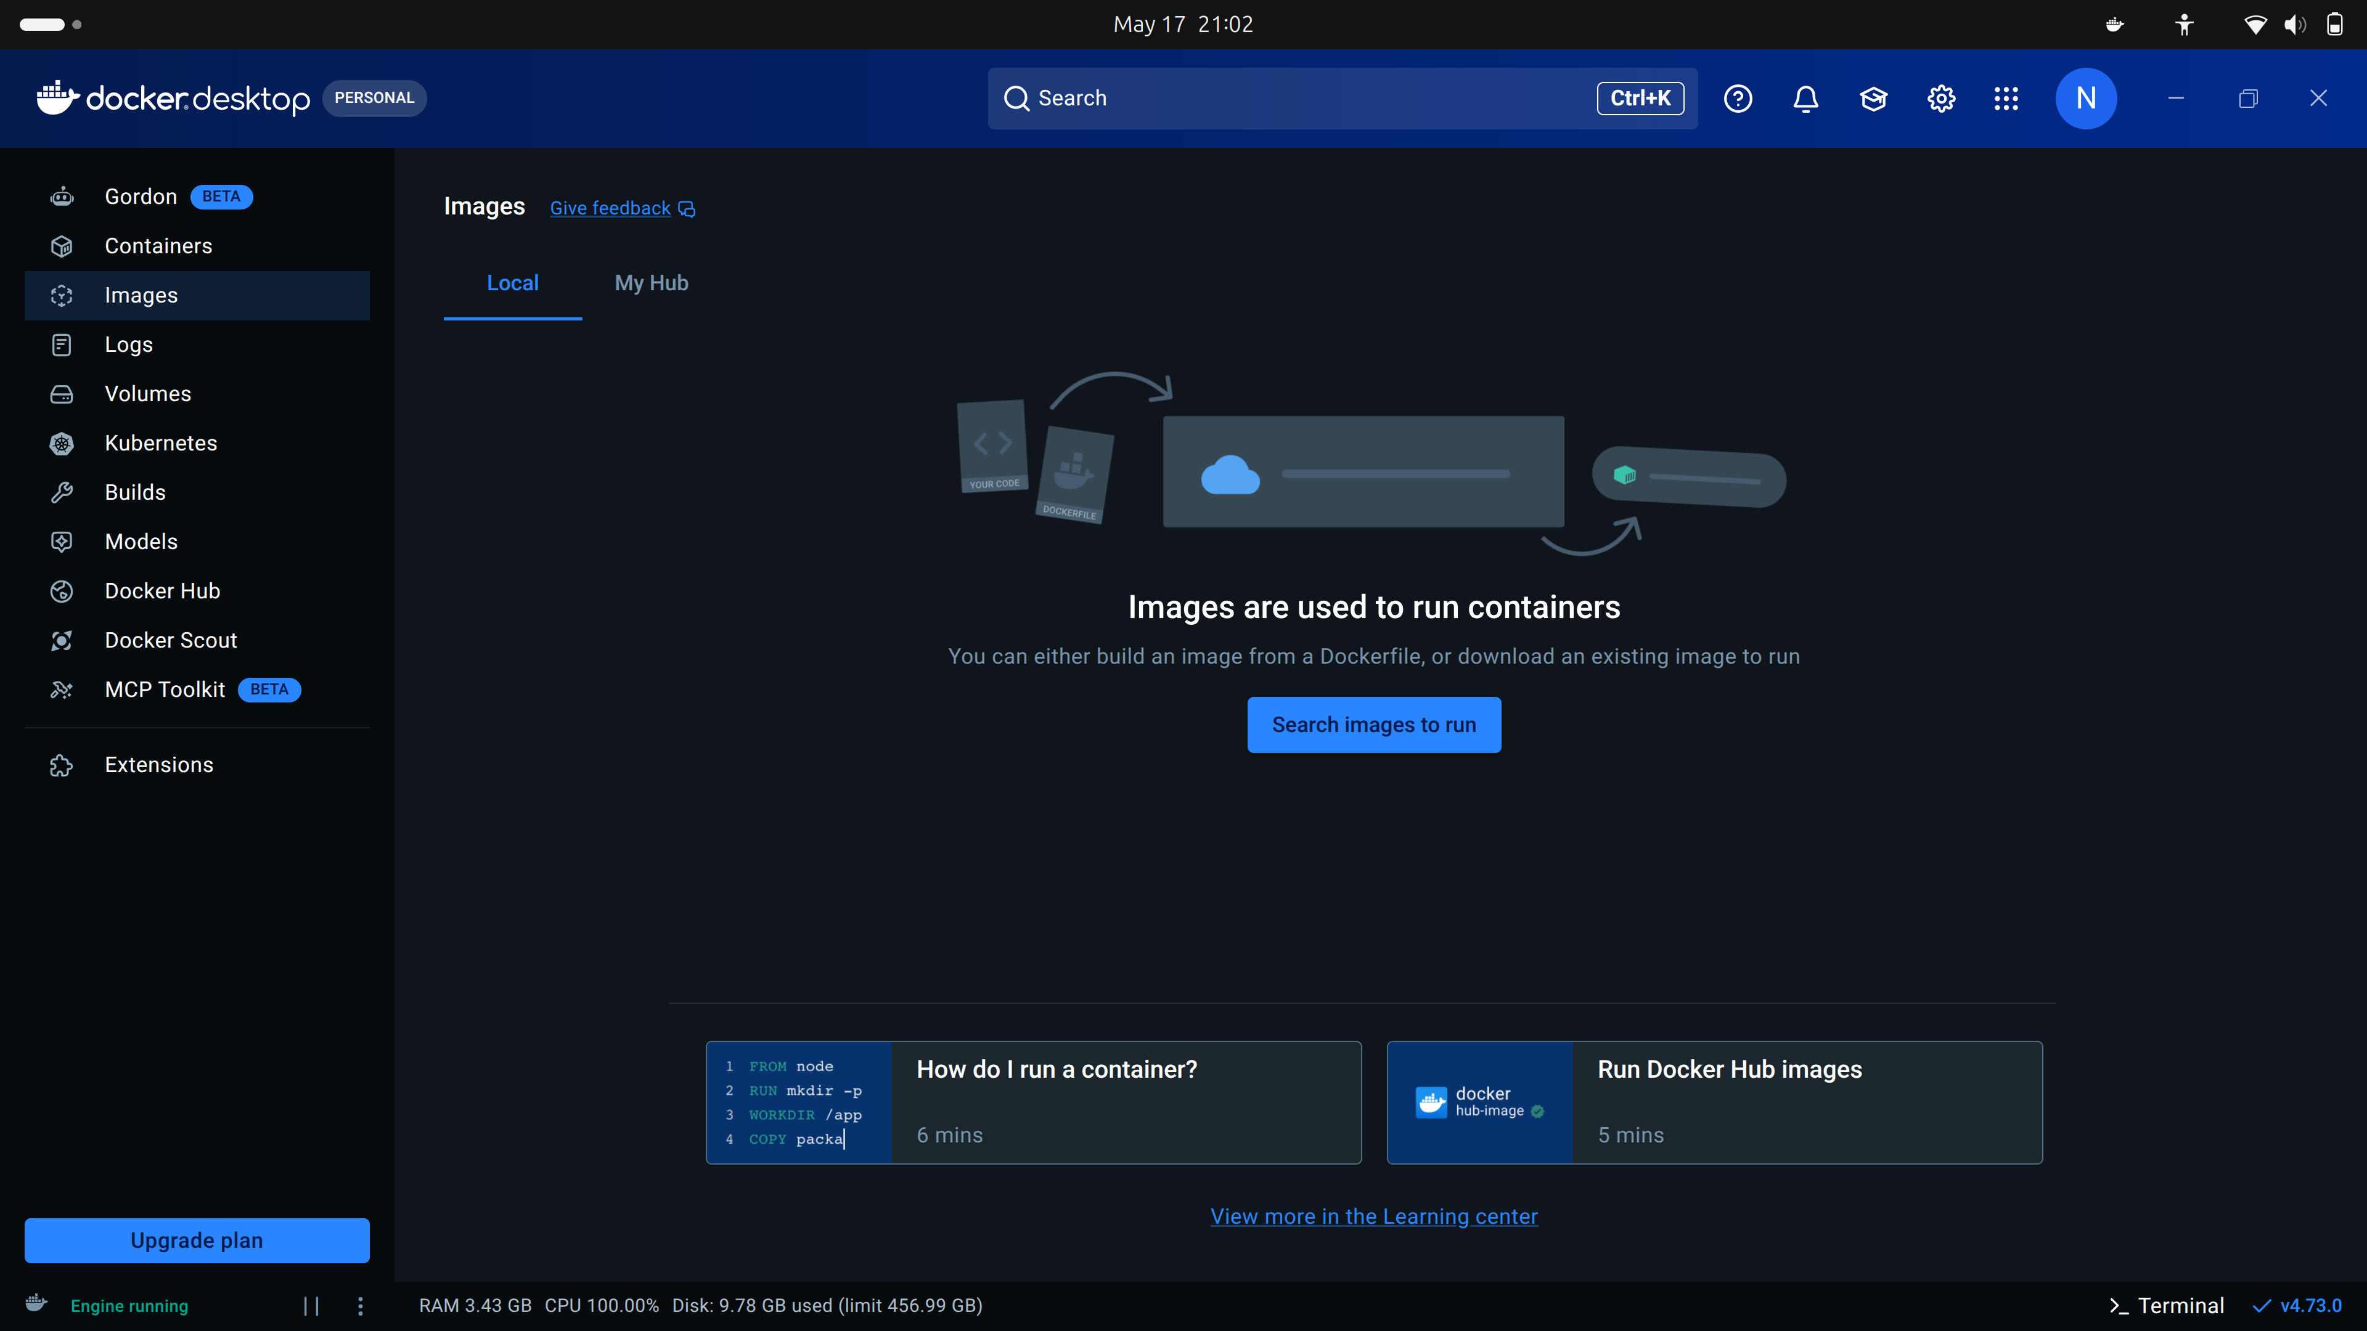Click the Engine running status text

[x=129, y=1306]
